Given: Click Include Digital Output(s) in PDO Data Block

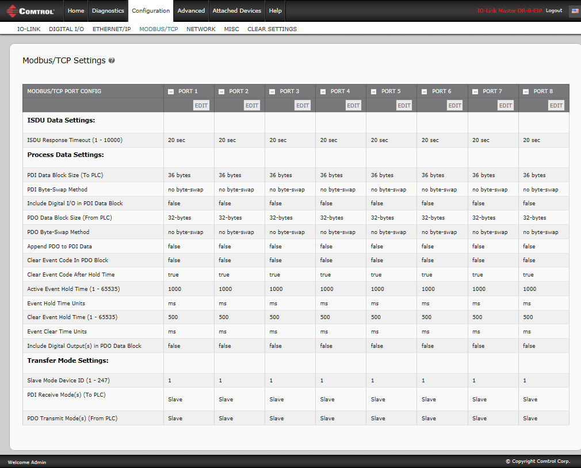Looking at the screenshot, I should click(x=84, y=346).
